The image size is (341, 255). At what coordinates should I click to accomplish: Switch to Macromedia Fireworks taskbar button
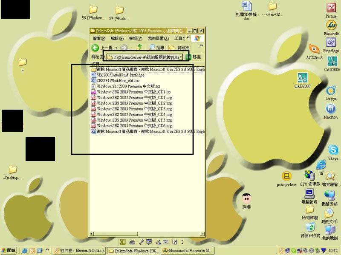pyautogui.click(x=188, y=251)
